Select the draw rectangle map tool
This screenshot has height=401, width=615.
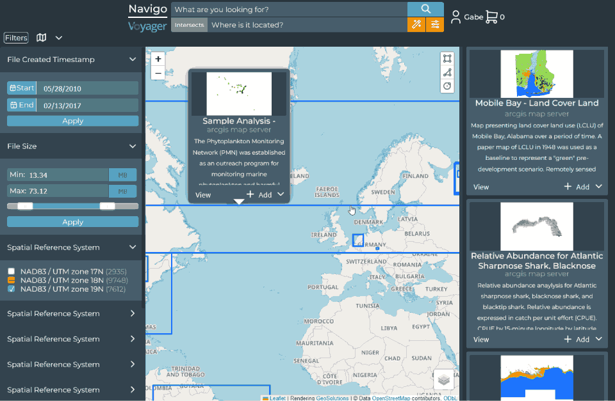coord(447,58)
